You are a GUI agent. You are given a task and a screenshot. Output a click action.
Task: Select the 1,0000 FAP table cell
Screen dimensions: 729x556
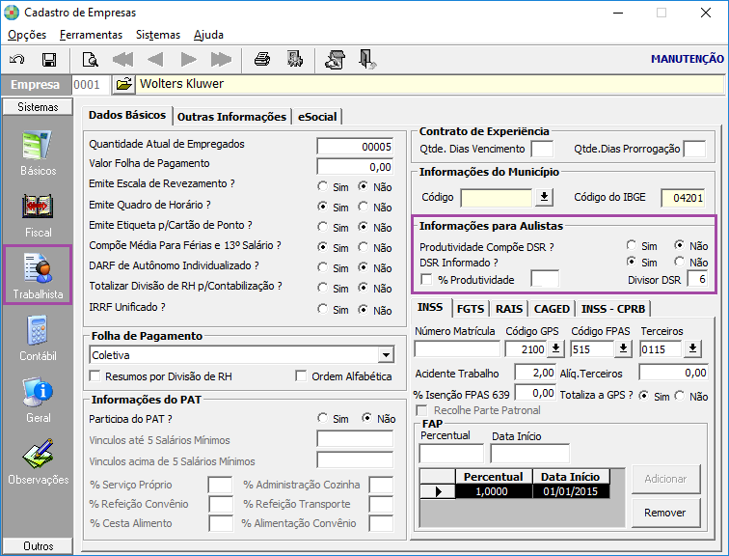[x=494, y=491]
